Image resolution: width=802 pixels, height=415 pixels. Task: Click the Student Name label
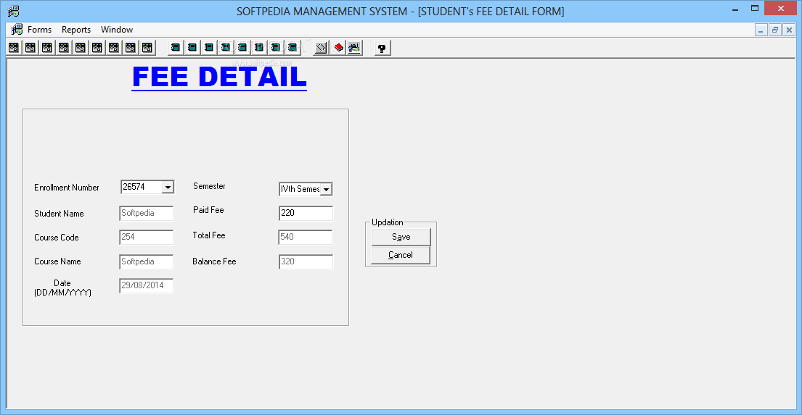coord(59,214)
